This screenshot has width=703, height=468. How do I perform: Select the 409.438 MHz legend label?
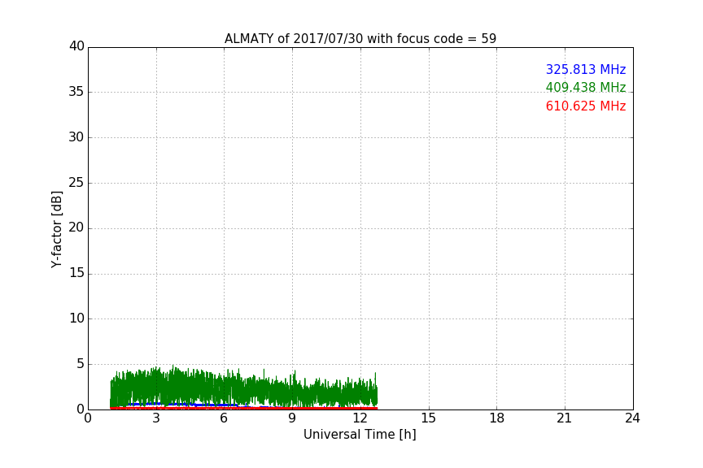[x=586, y=87]
